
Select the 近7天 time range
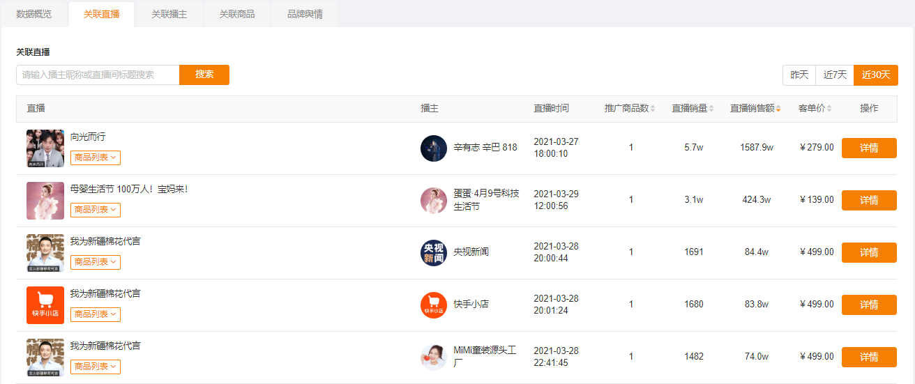(x=835, y=75)
